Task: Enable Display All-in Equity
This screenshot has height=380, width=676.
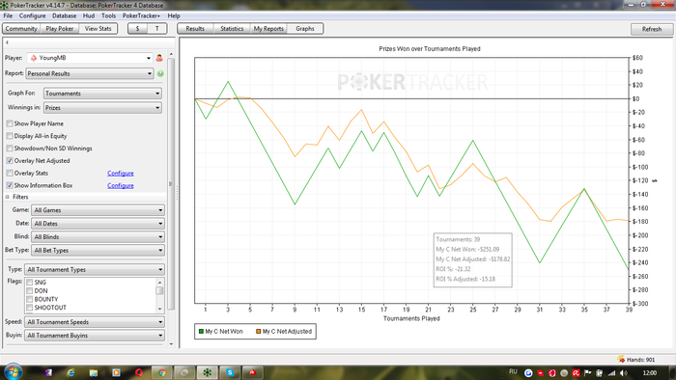Action: (x=10, y=136)
